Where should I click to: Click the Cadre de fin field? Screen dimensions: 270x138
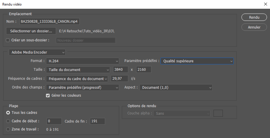(97, 121)
